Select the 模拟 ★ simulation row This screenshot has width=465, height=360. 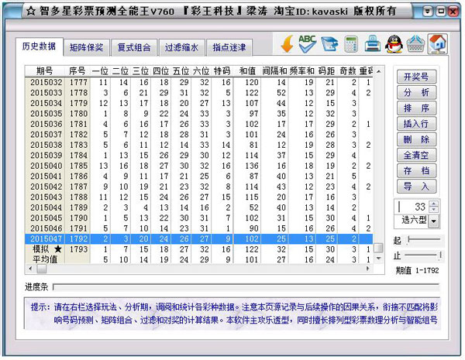198,249
